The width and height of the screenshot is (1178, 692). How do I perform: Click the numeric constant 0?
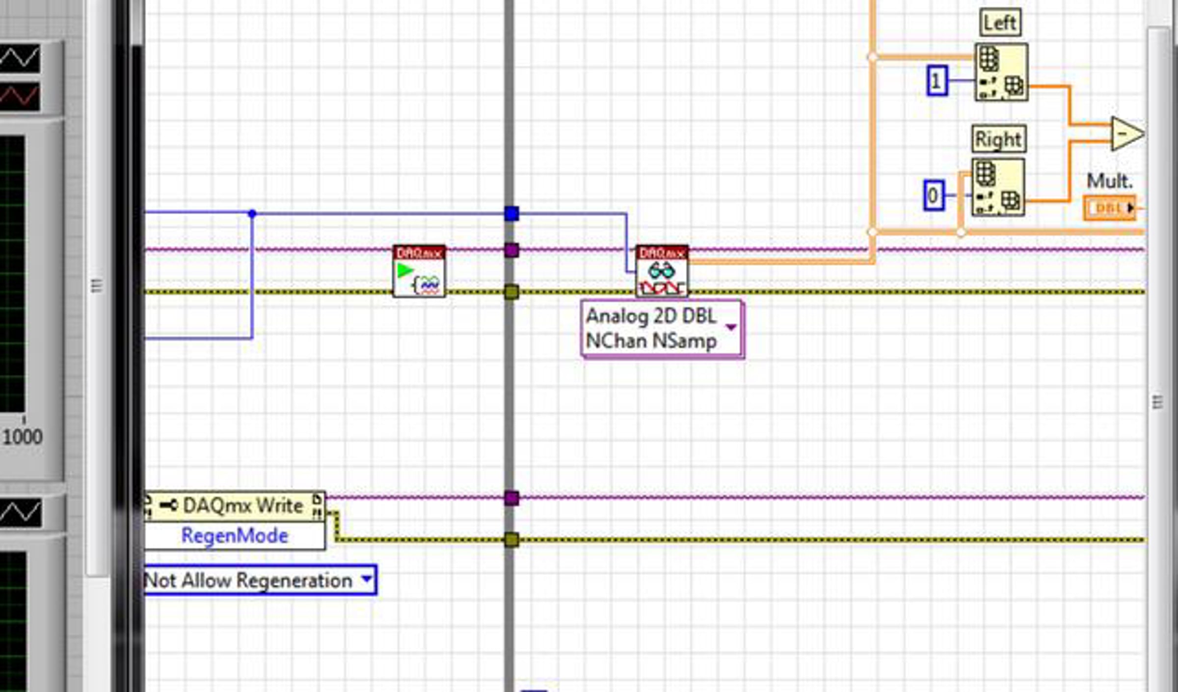click(933, 196)
